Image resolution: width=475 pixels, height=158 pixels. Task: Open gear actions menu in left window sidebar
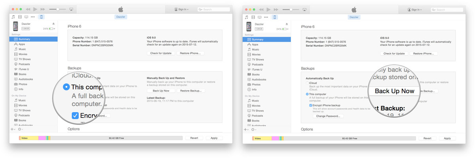point(21,129)
